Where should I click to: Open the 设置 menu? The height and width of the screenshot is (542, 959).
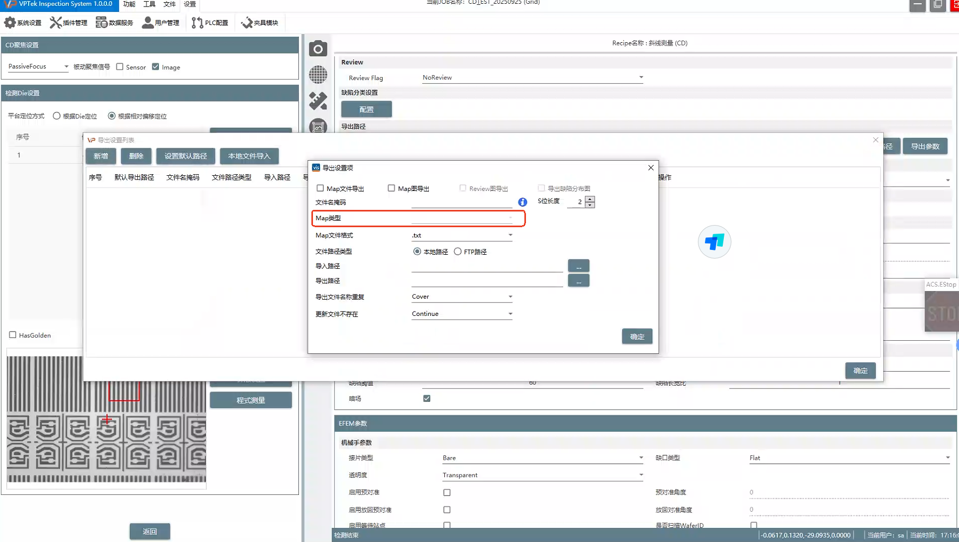pos(190,4)
